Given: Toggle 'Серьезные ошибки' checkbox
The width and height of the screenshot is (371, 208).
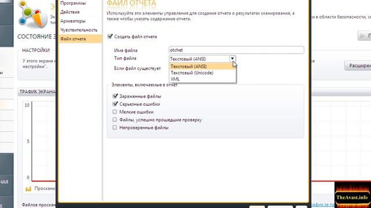Looking at the screenshot, I should coord(115,104).
